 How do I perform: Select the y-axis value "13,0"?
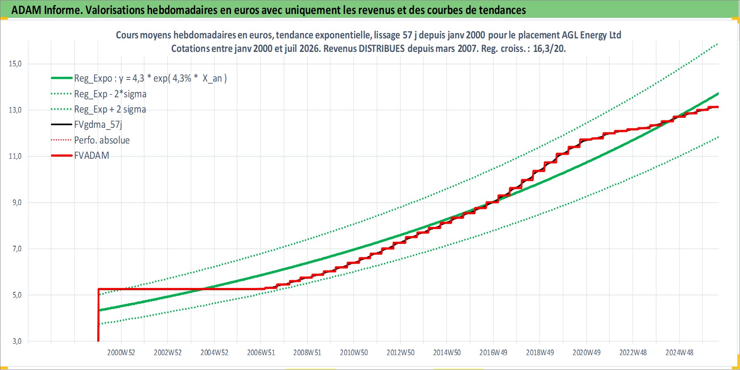[x=15, y=110]
